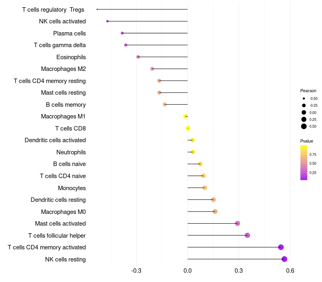Select the Pearson 0.00 legend circle
Viewport: 322px width, 282px height.
point(304,112)
